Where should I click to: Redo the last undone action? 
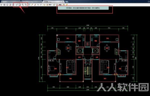[x=41, y=5]
